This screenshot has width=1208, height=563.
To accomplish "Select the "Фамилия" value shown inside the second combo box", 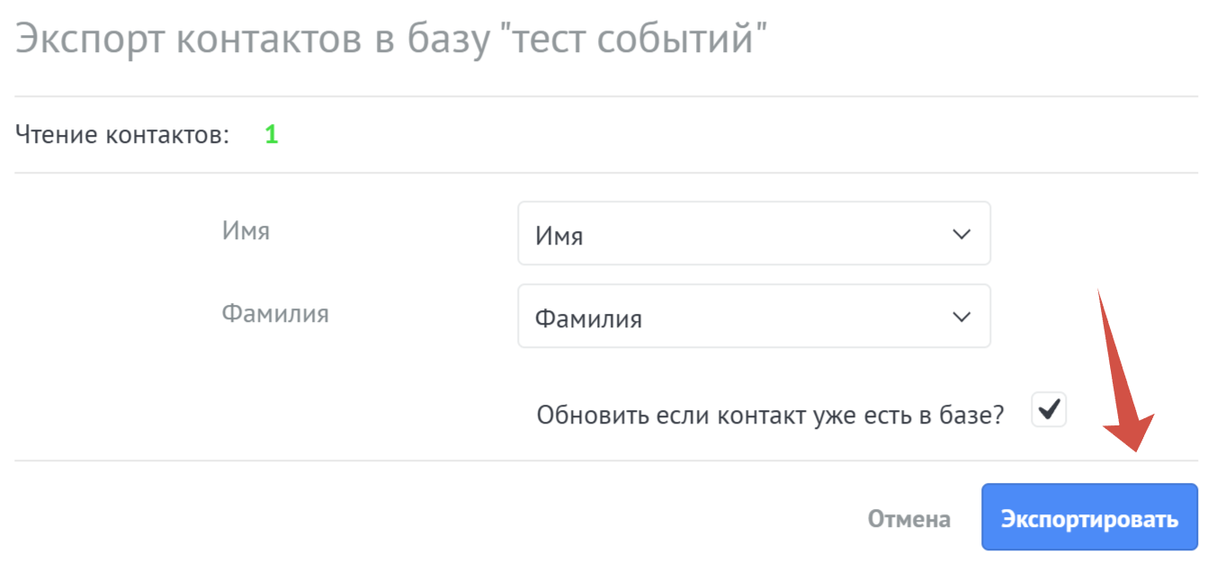I will pos(588,318).
